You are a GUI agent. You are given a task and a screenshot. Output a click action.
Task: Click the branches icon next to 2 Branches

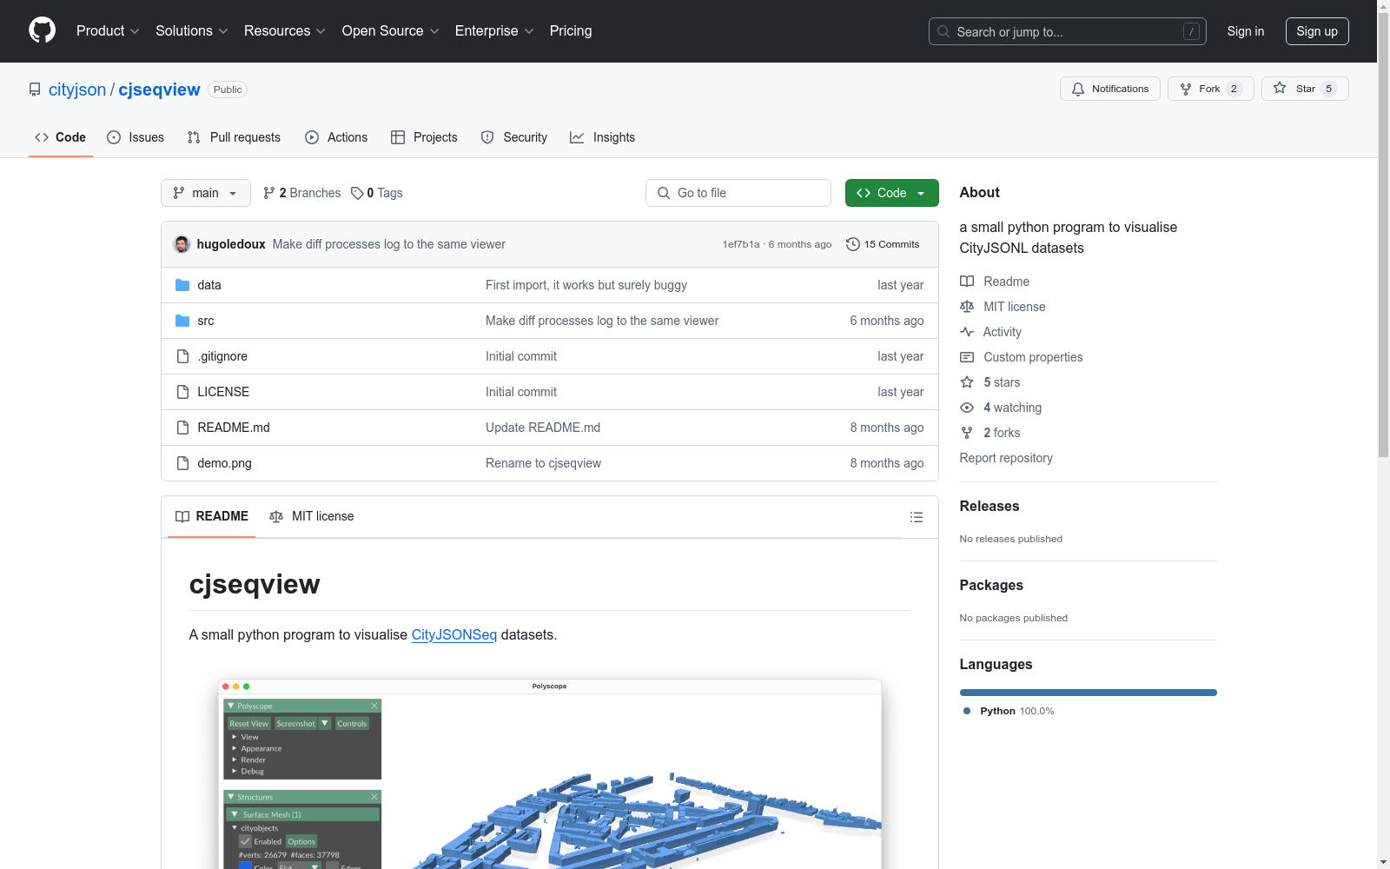269,193
